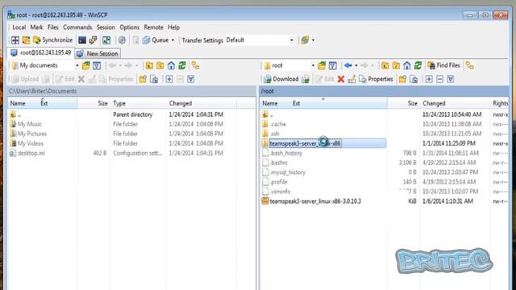
Task: Select the desktop.ini file
Action: click(31, 153)
